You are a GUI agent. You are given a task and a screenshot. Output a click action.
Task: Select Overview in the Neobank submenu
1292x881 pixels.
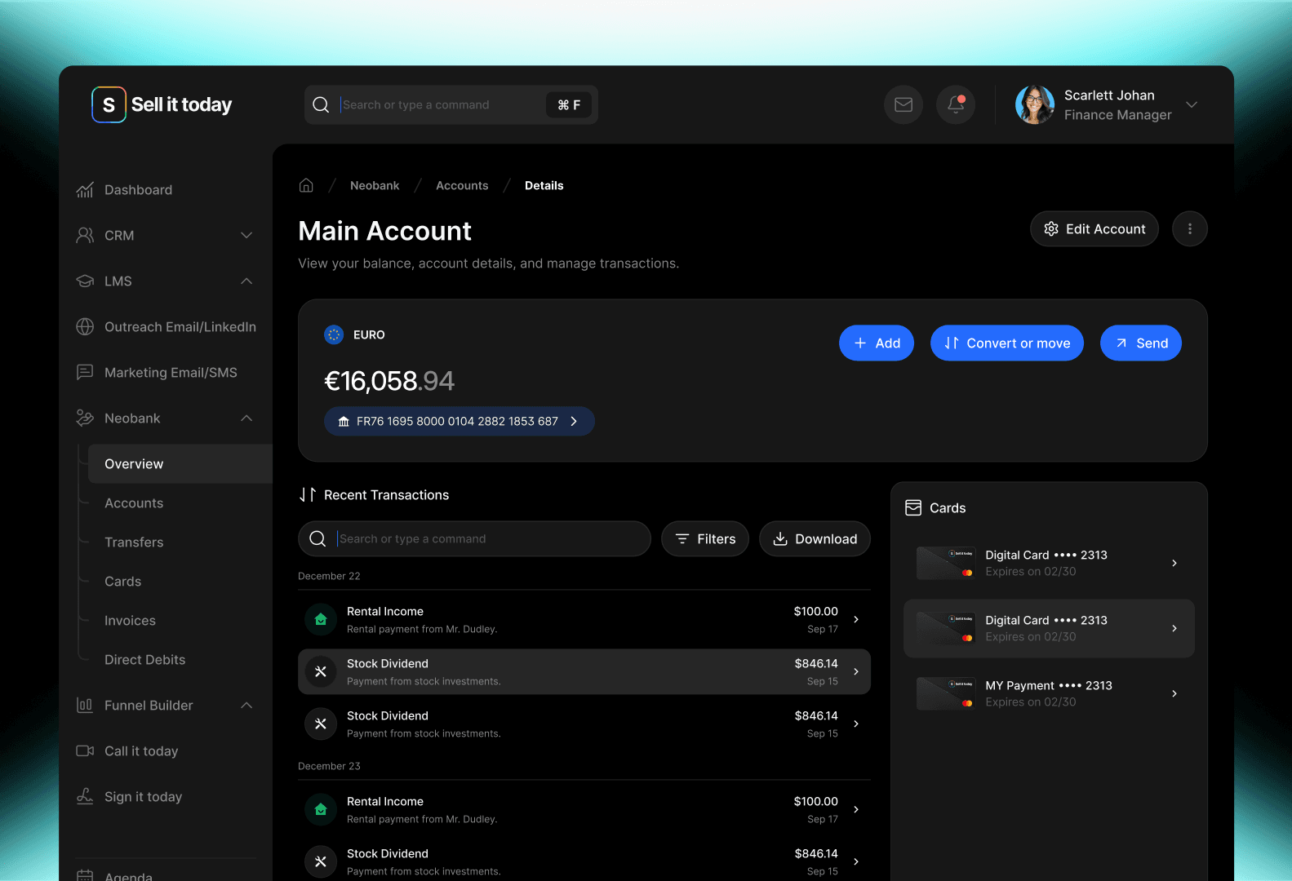point(180,464)
